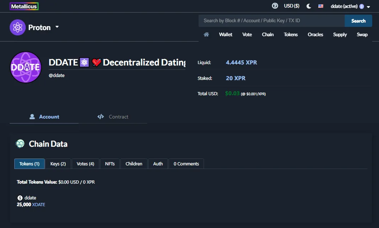Open the Tokens menu
Screen dimensions: 379x228
coord(290,34)
